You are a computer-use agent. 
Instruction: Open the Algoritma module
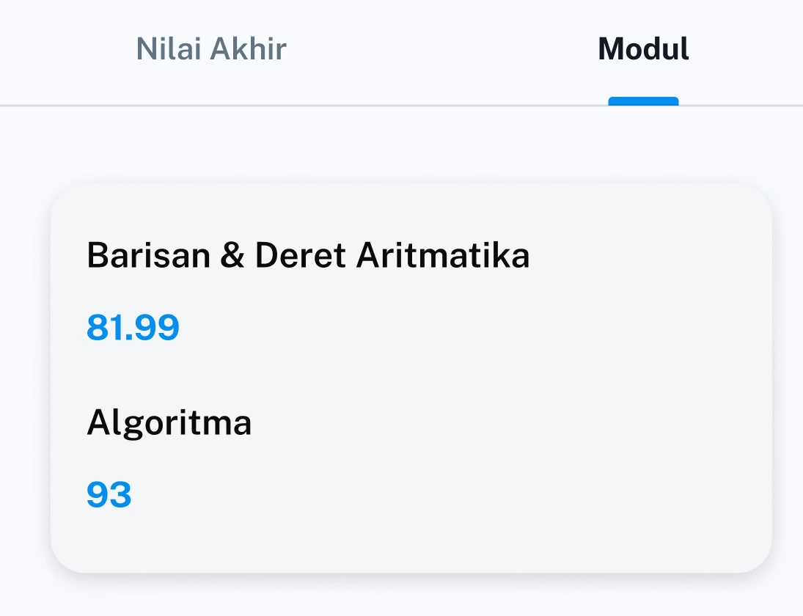tap(169, 422)
